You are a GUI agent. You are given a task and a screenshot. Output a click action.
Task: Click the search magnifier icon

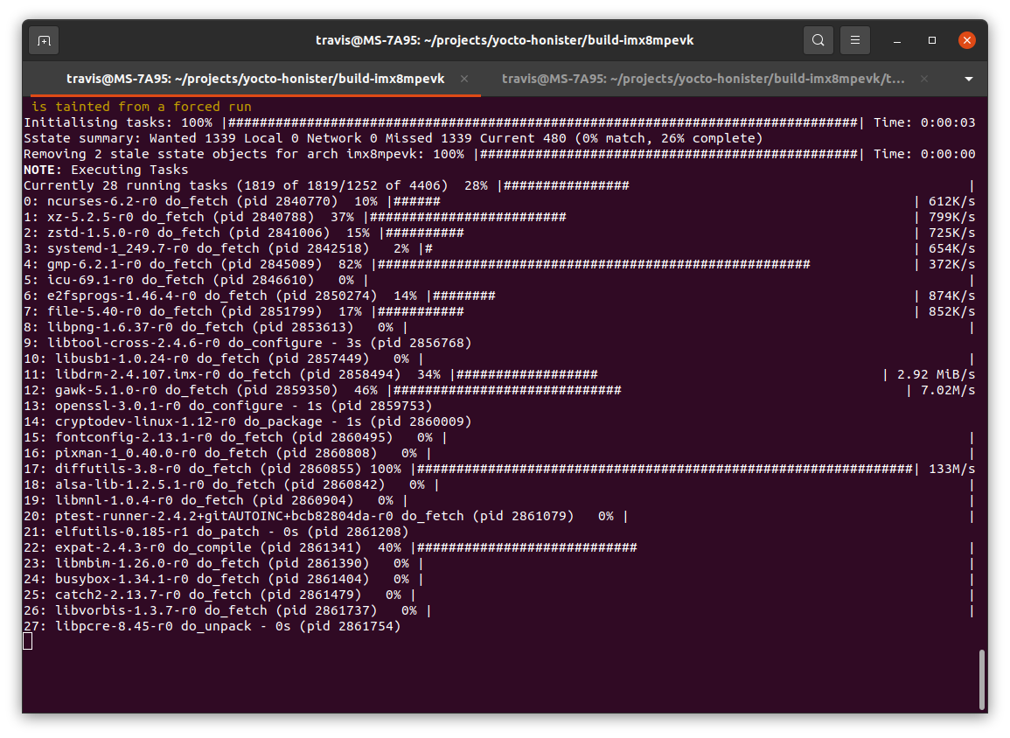[x=818, y=40]
